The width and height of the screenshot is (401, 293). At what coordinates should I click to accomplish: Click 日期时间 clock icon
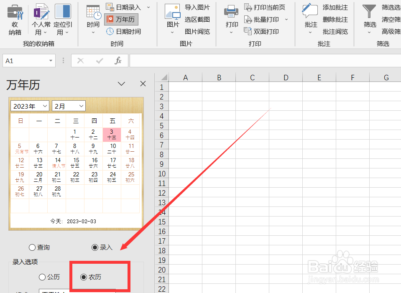(110, 31)
